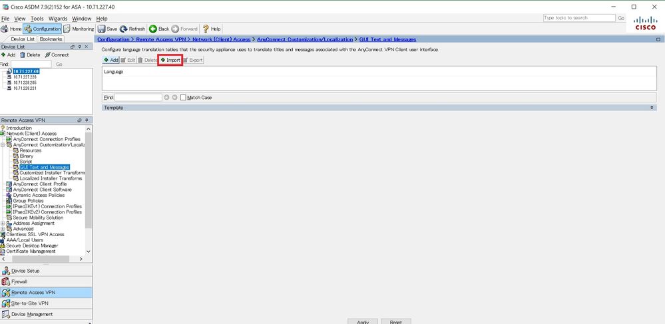Screen dimensions: 665x324
Task: Select Introduction in the VPN tree
Action: 19,128
